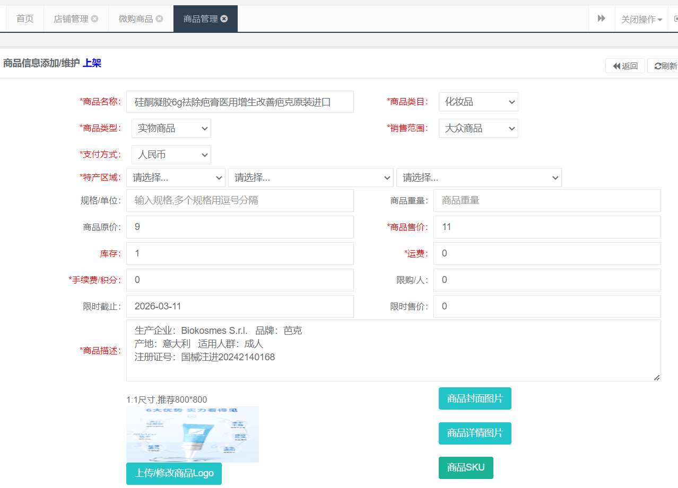Click the 返回 back button
Screen dimensions: 678x488
(x=625, y=66)
